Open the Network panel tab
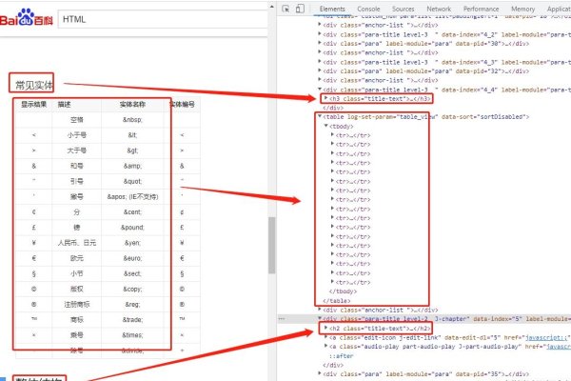 [x=439, y=8]
